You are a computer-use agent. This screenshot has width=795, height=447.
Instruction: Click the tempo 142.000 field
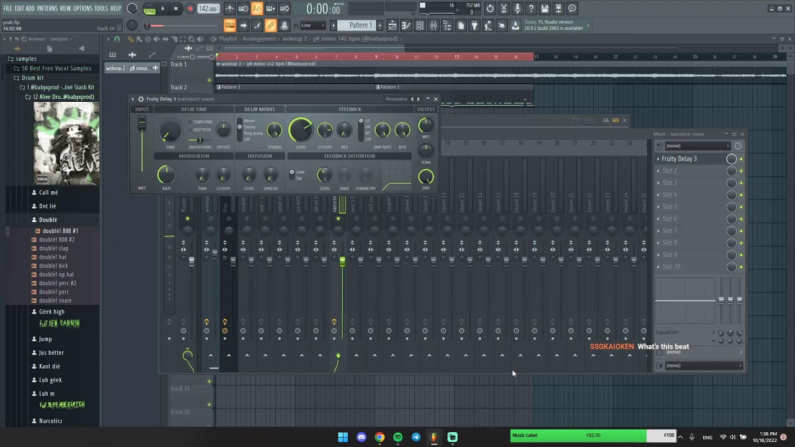coord(208,9)
